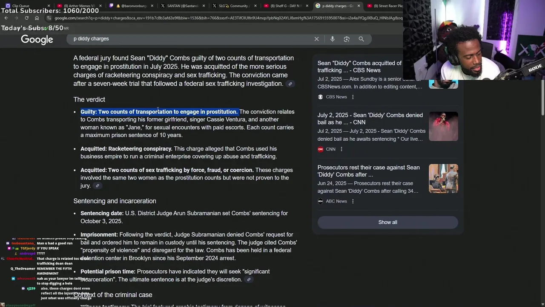Click the 'Sentencing date:' bold label
545x307 pixels.
102,213
